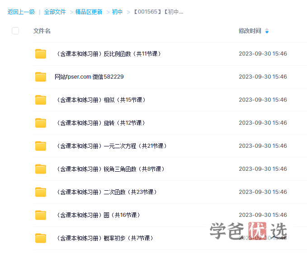Select file name 锐角三角函数（共8节课）

coord(110,169)
